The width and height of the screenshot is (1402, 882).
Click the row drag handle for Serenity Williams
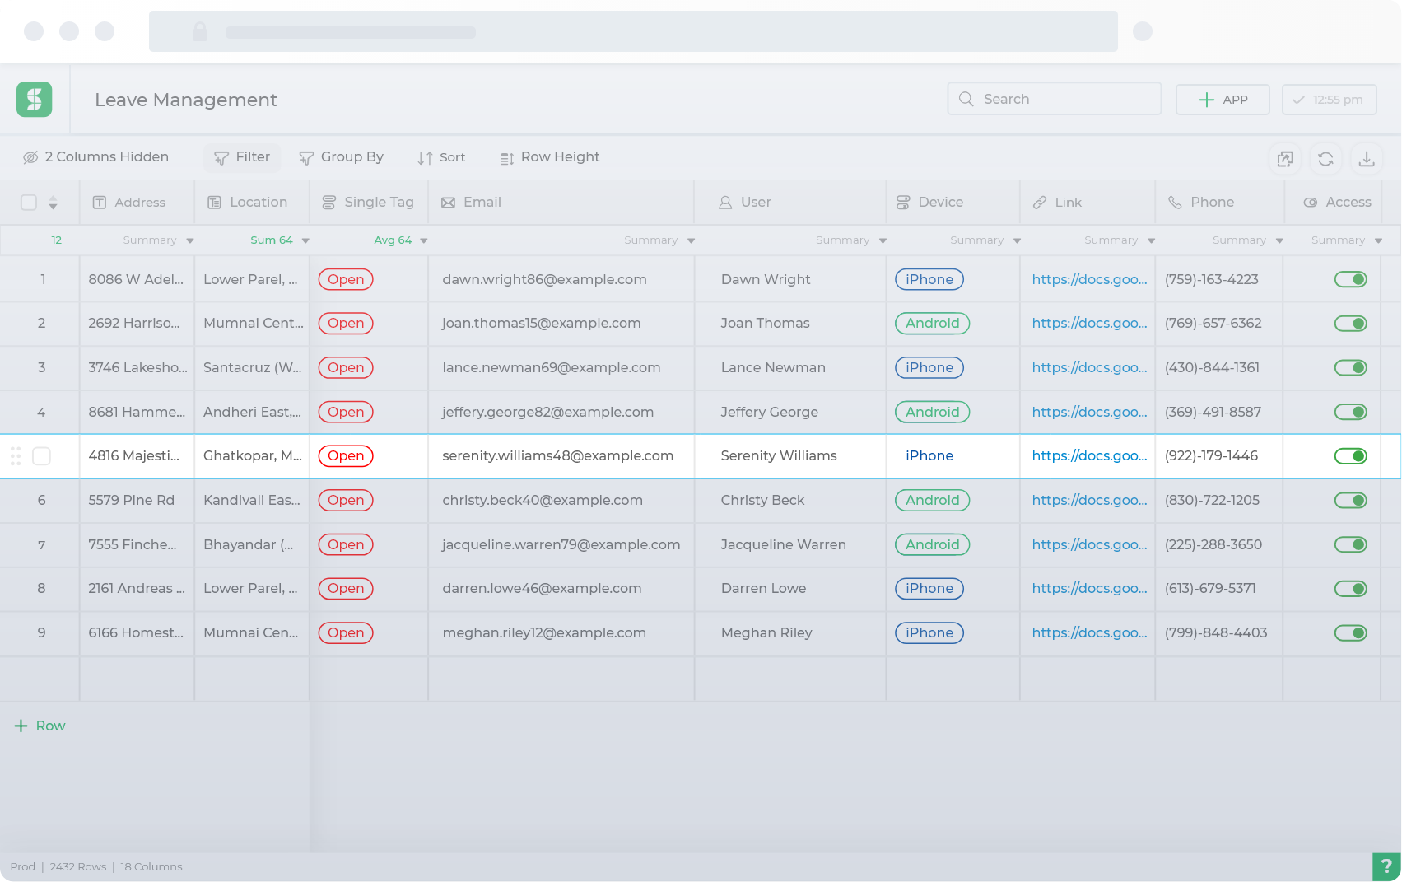[x=16, y=456]
